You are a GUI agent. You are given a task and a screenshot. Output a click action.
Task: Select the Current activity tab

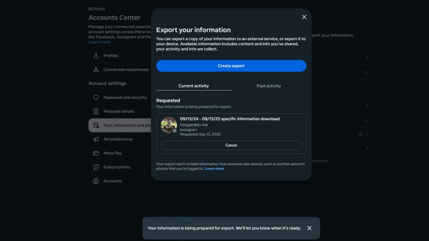pos(194,86)
